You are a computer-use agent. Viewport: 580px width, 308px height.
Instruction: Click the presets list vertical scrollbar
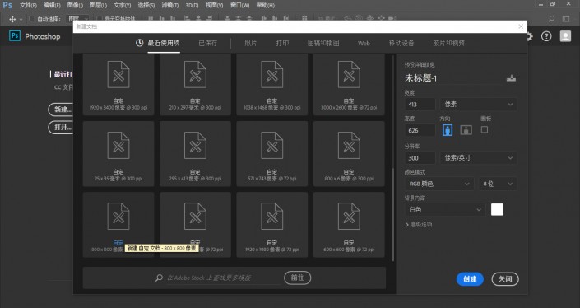(x=392, y=215)
